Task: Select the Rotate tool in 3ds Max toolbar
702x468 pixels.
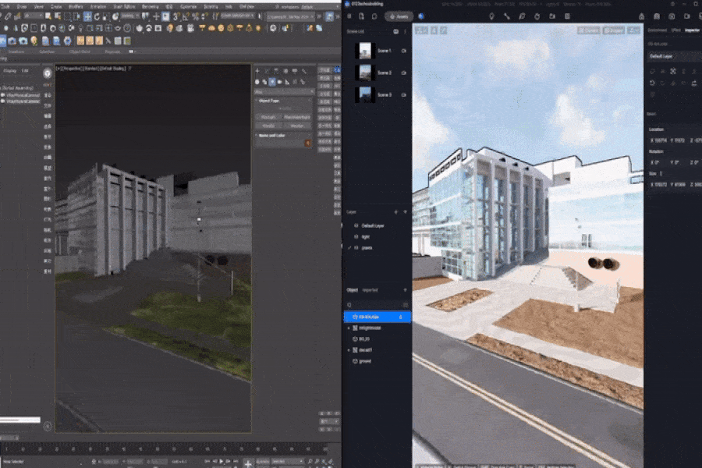Action: [x=97, y=16]
